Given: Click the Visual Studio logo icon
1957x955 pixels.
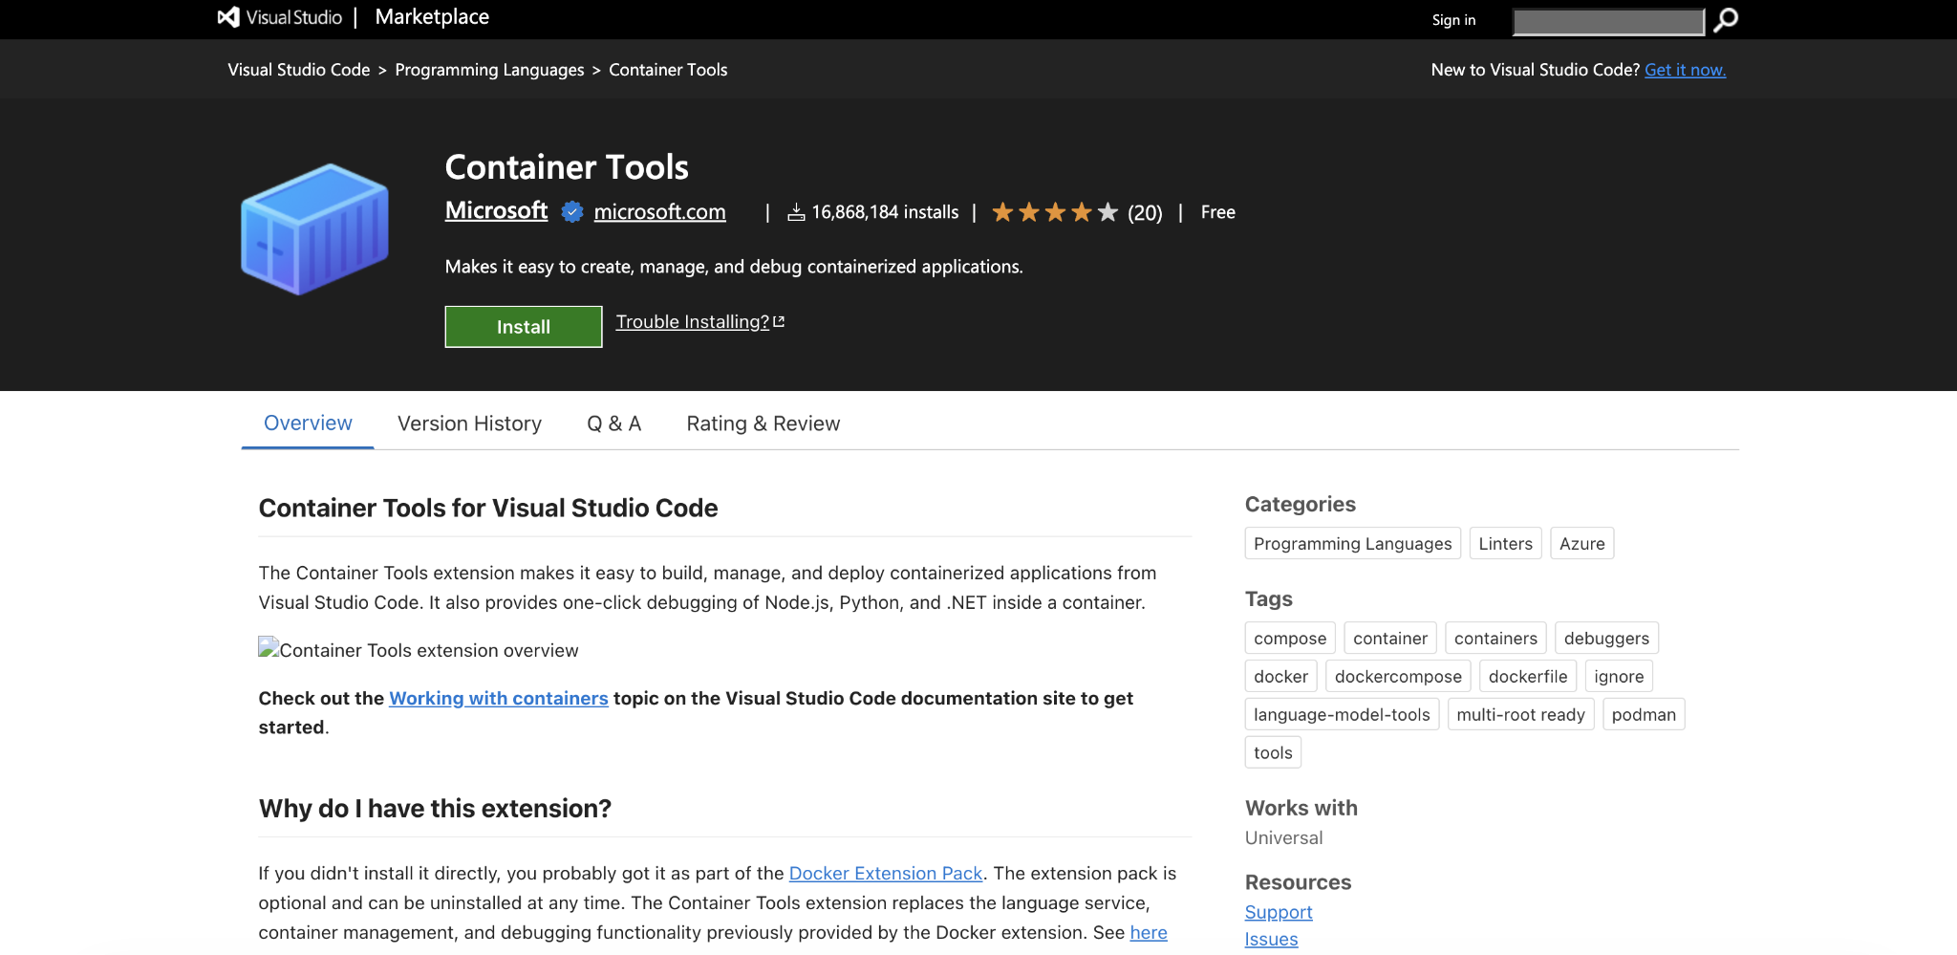Looking at the screenshot, I should 228,17.
